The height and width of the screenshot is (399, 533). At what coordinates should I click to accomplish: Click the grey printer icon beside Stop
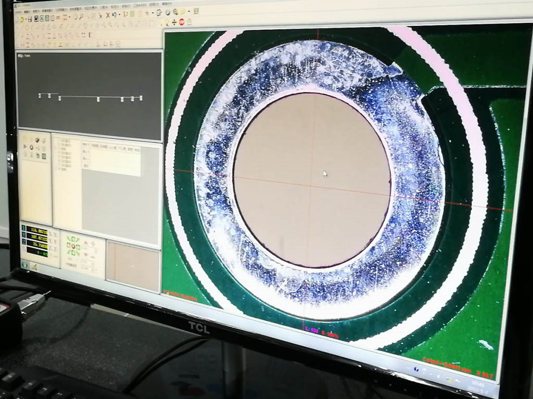click(189, 22)
